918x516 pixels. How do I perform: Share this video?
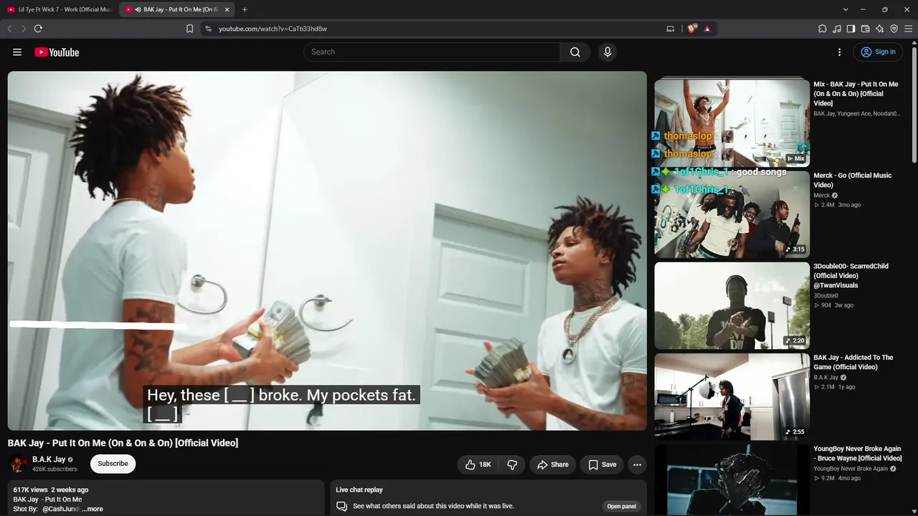552,464
